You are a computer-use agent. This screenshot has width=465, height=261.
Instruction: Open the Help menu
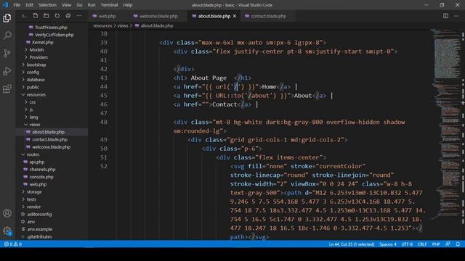click(128, 5)
